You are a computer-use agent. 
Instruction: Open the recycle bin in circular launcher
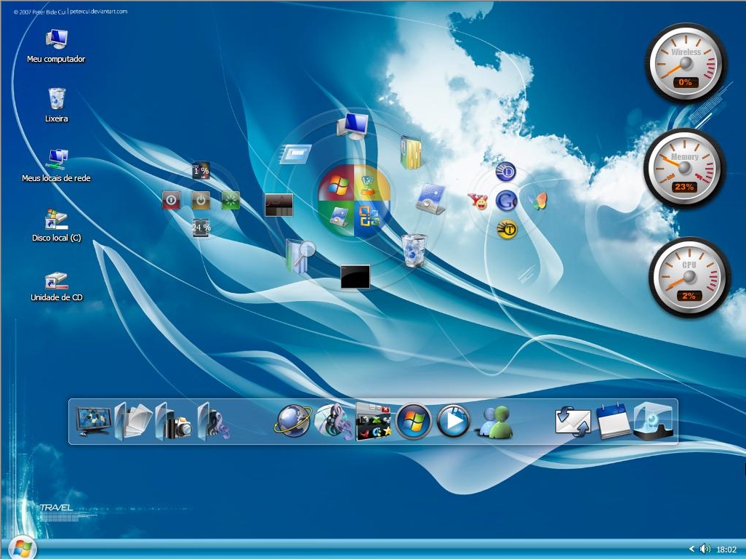414,250
